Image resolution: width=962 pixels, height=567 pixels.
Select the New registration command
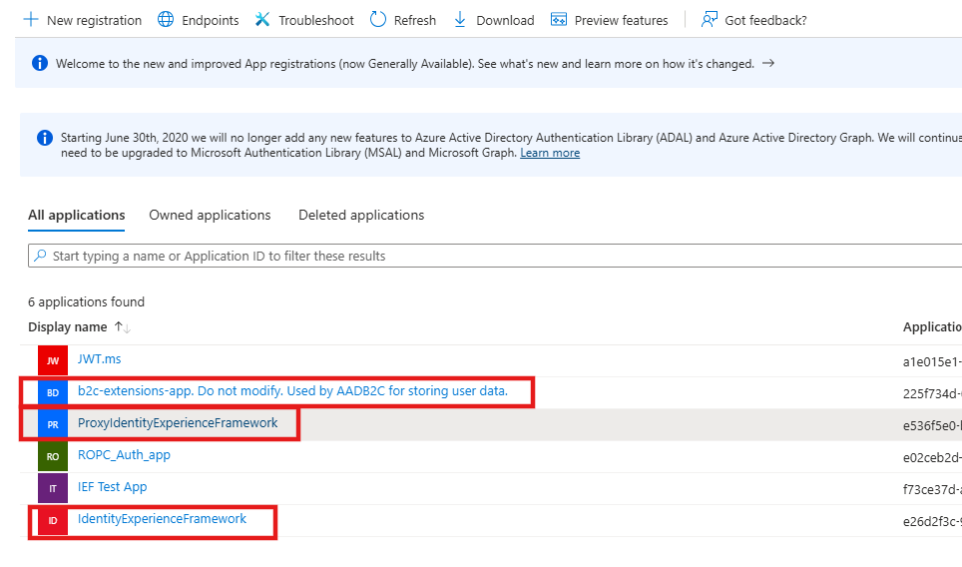tap(82, 20)
